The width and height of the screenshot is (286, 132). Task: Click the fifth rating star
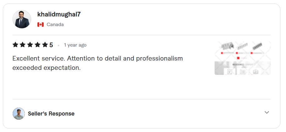45,45
